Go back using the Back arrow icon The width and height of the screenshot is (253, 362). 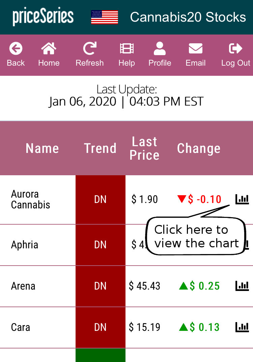16,48
